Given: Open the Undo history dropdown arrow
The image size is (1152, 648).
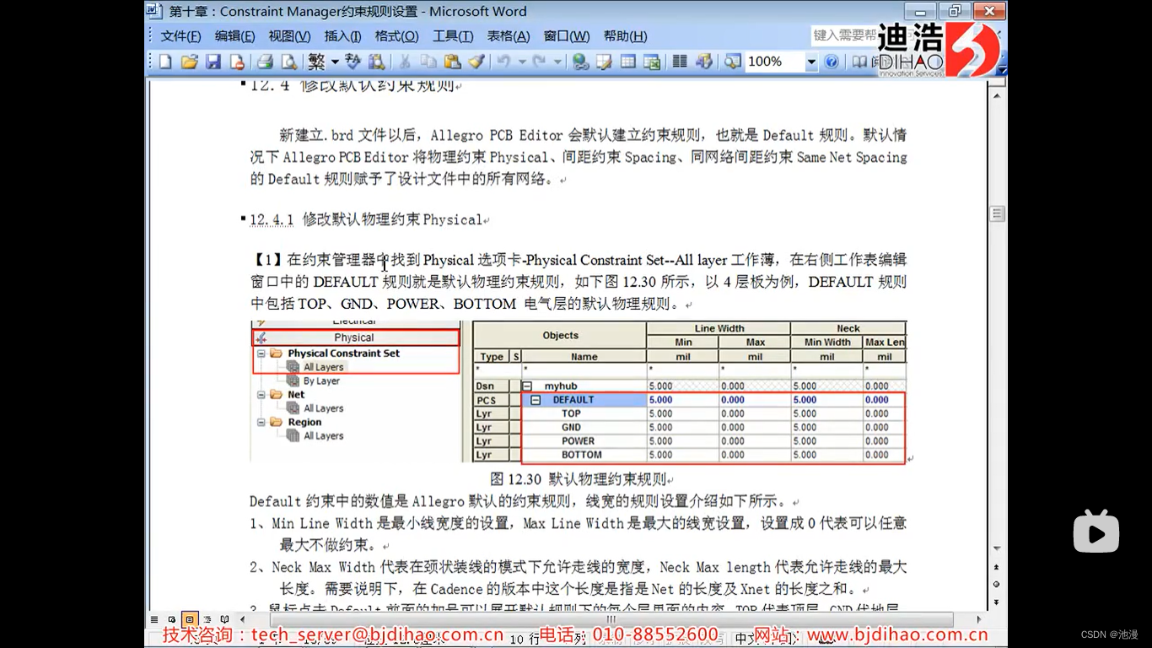Looking at the screenshot, I should pyautogui.click(x=521, y=62).
